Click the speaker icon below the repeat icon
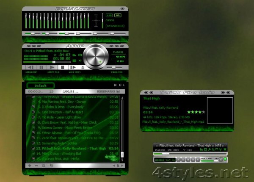 pyautogui.click(x=80, y=61)
